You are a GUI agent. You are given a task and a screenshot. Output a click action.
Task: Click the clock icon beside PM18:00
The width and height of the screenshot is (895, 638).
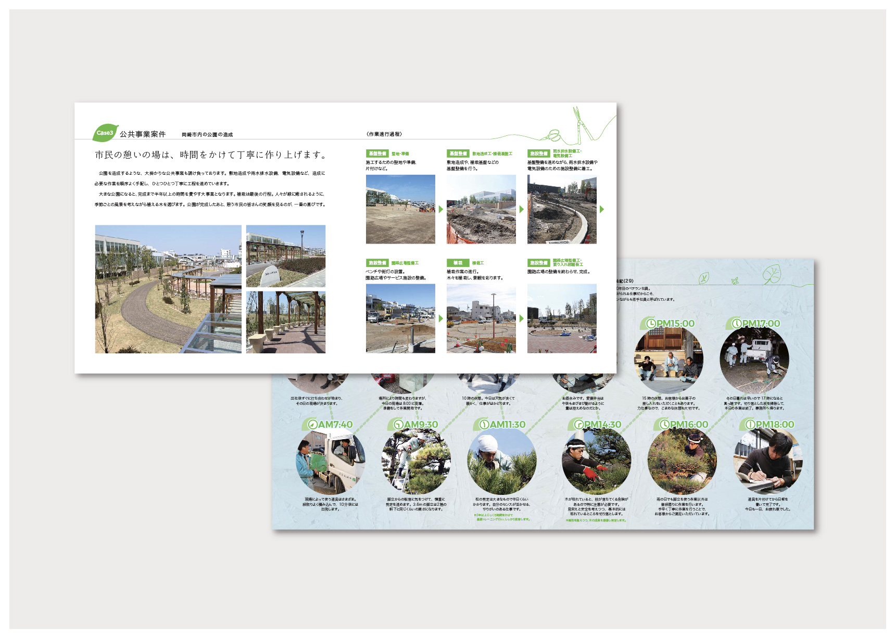pyautogui.click(x=750, y=425)
